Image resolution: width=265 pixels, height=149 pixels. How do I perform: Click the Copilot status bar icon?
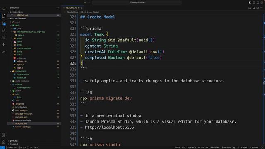coord(234,147)
